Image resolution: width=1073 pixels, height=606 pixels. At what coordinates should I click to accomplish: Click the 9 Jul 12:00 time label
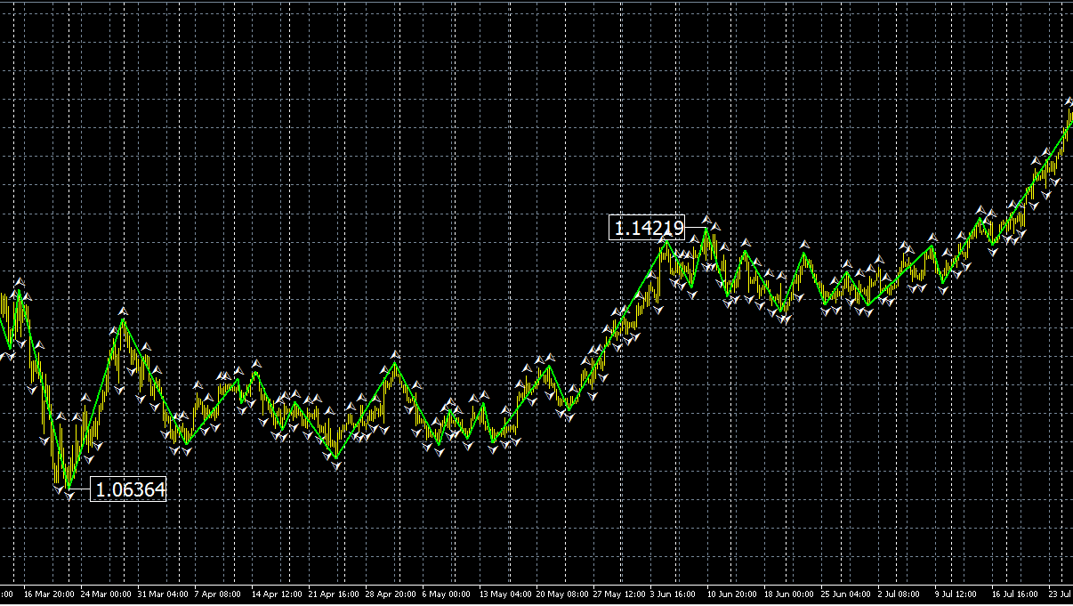click(957, 594)
